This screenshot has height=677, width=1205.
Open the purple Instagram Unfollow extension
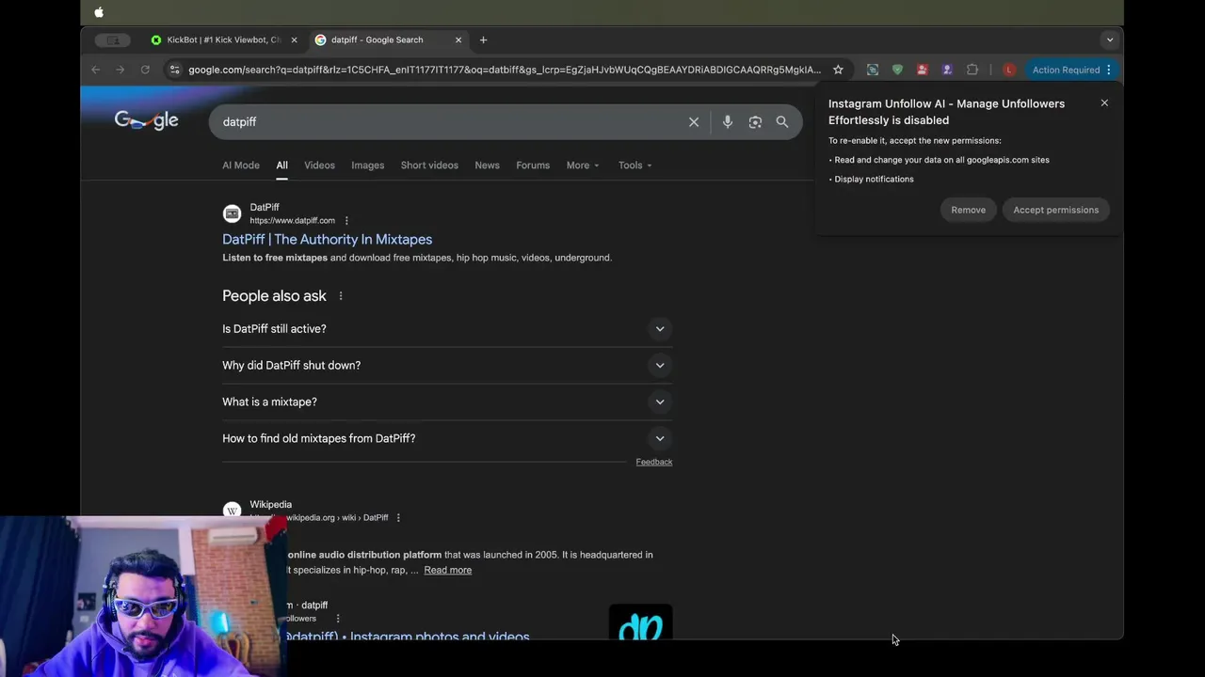947,70
